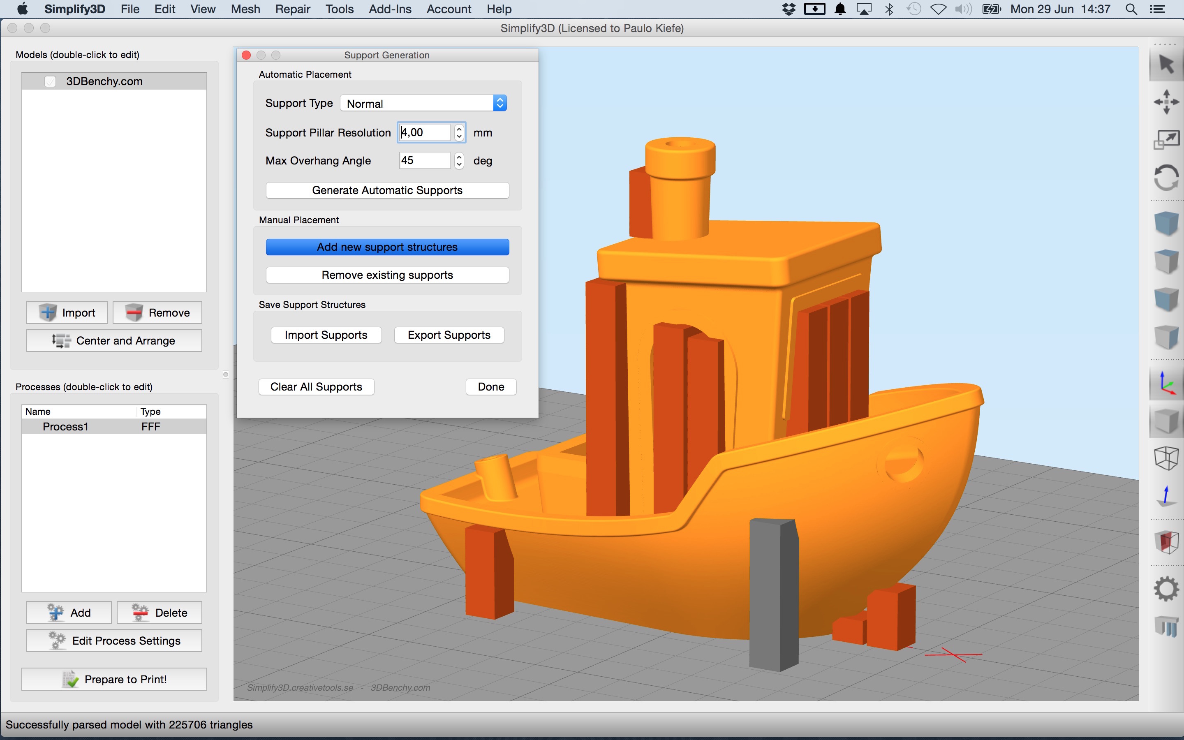1184x740 pixels.
Task: Toggle the coordinate axes display
Action: pos(1166,383)
